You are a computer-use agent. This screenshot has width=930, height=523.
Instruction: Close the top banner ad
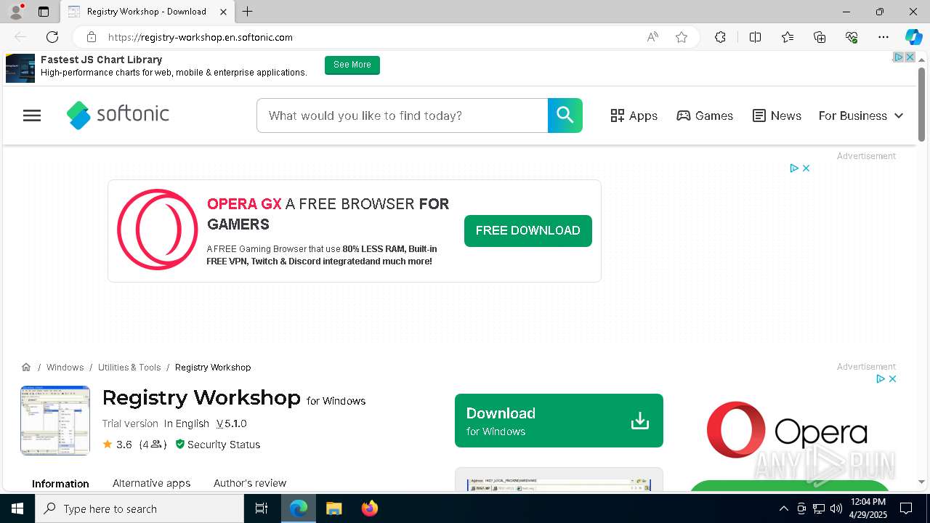coord(910,57)
